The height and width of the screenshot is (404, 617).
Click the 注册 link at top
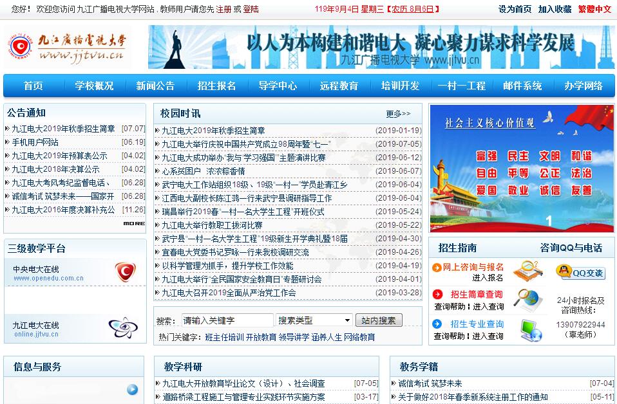click(x=223, y=9)
